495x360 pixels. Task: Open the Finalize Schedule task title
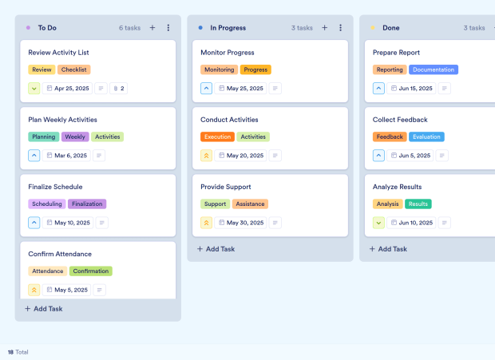(55, 187)
